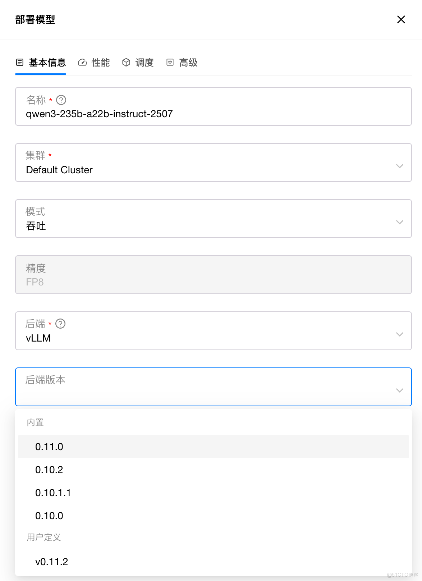Select built-in version 0.11.0
This screenshot has height=581, width=422.
(x=49, y=447)
